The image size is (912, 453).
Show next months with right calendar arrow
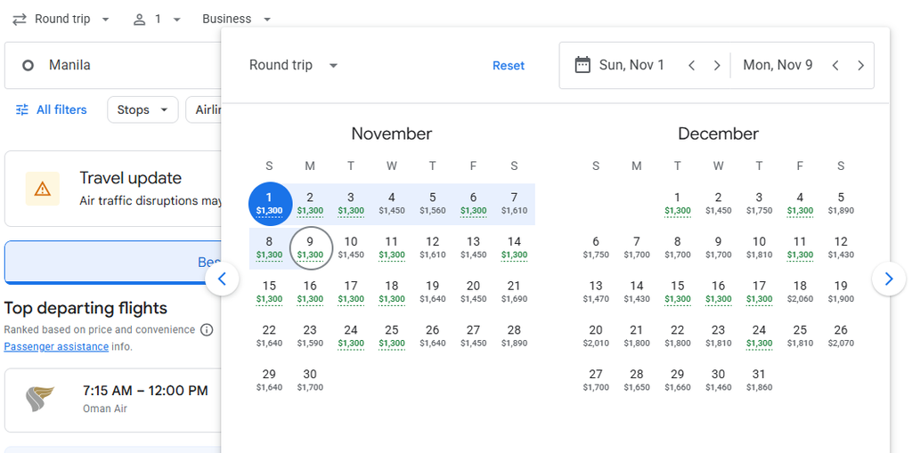888,279
